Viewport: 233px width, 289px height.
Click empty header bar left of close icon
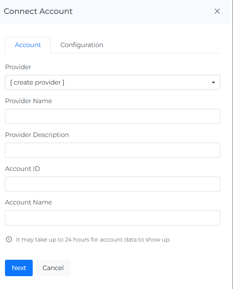[x=142, y=11]
